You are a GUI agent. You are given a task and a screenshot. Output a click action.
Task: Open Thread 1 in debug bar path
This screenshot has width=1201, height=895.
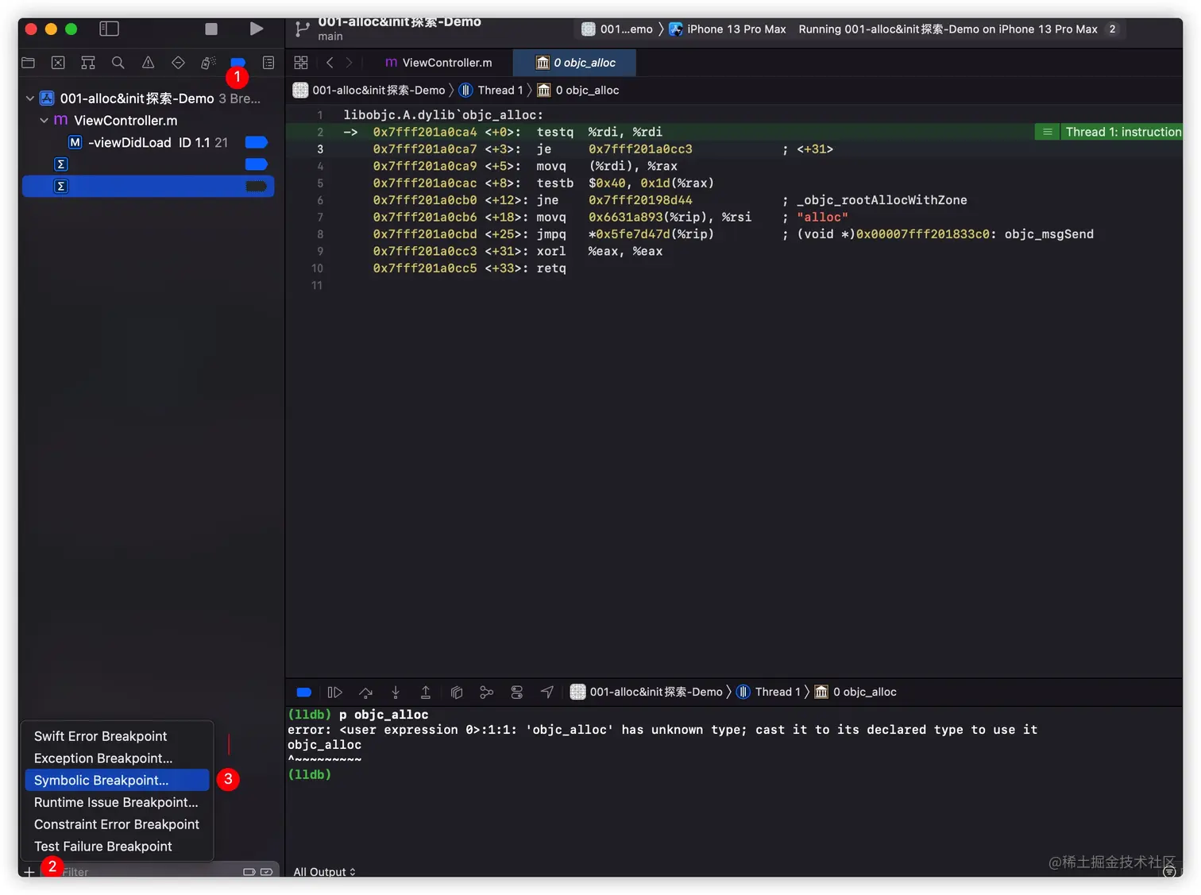coord(768,692)
